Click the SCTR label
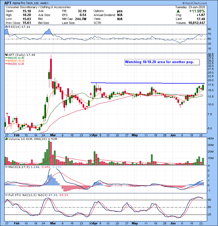The height and width of the screenshot is (226, 218). 98,23
